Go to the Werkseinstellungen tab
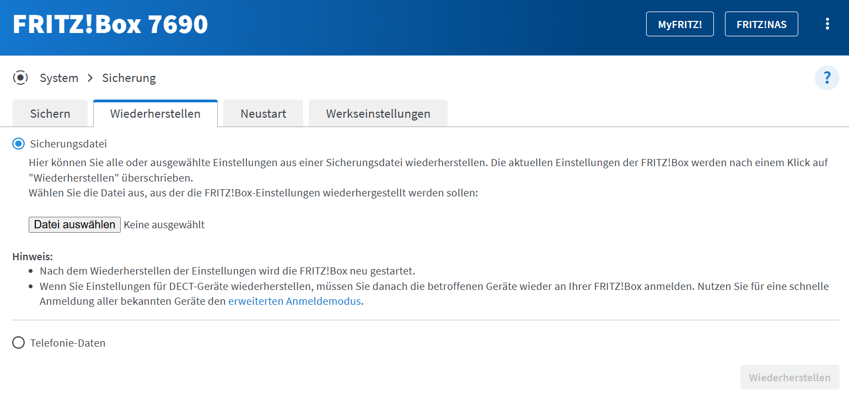 click(378, 114)
